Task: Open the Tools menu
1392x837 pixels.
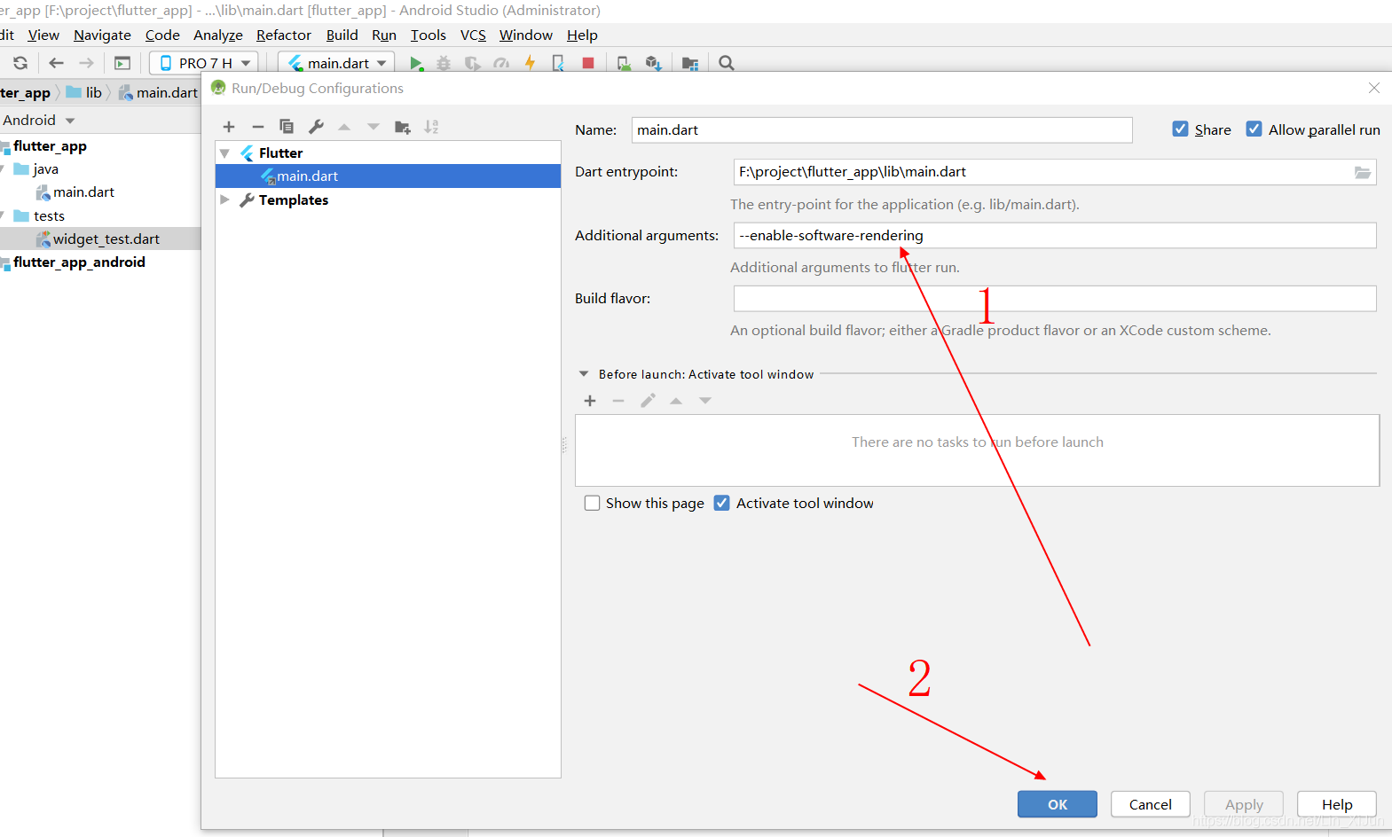Action: (x=429, y=35)
